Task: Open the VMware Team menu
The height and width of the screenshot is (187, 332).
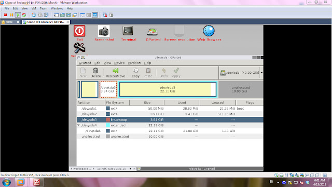Action: tap(44, 8)
